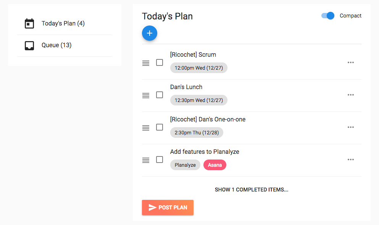The image size is (379, 225).
Task: Click the drag handle for Dan's One-on-one
Action: (x=146, y=128)
